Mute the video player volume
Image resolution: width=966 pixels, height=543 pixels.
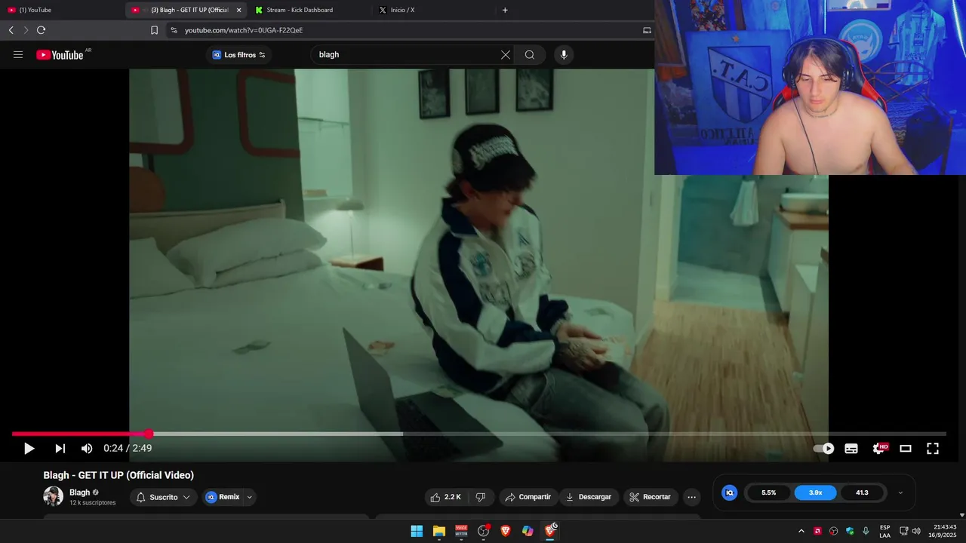[87, 448]
